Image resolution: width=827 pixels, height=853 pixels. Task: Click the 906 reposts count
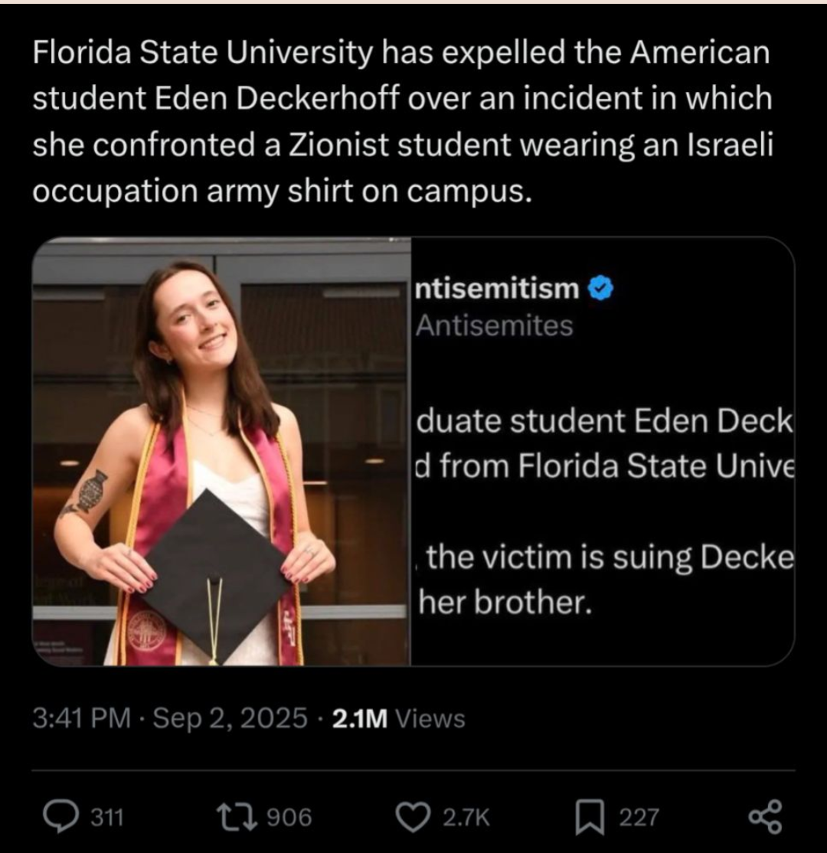coord(289,818)
